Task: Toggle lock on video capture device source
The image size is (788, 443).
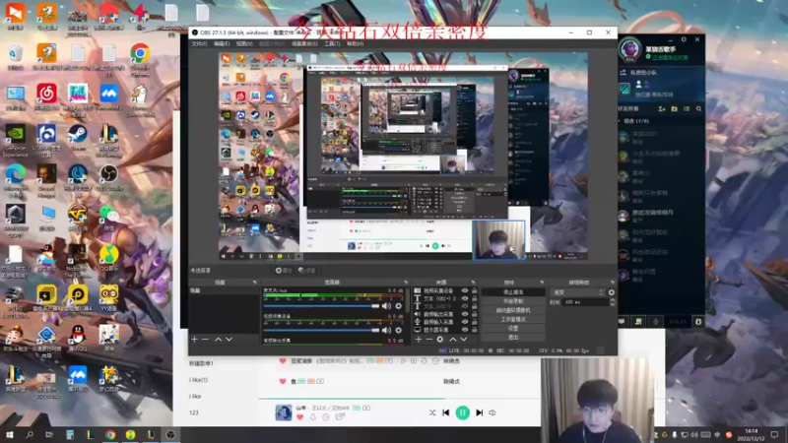Action: 474,290
